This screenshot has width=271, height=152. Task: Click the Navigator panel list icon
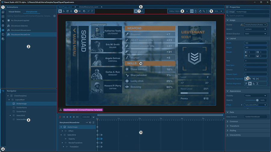pyautogui.click(x=3, y=91)
